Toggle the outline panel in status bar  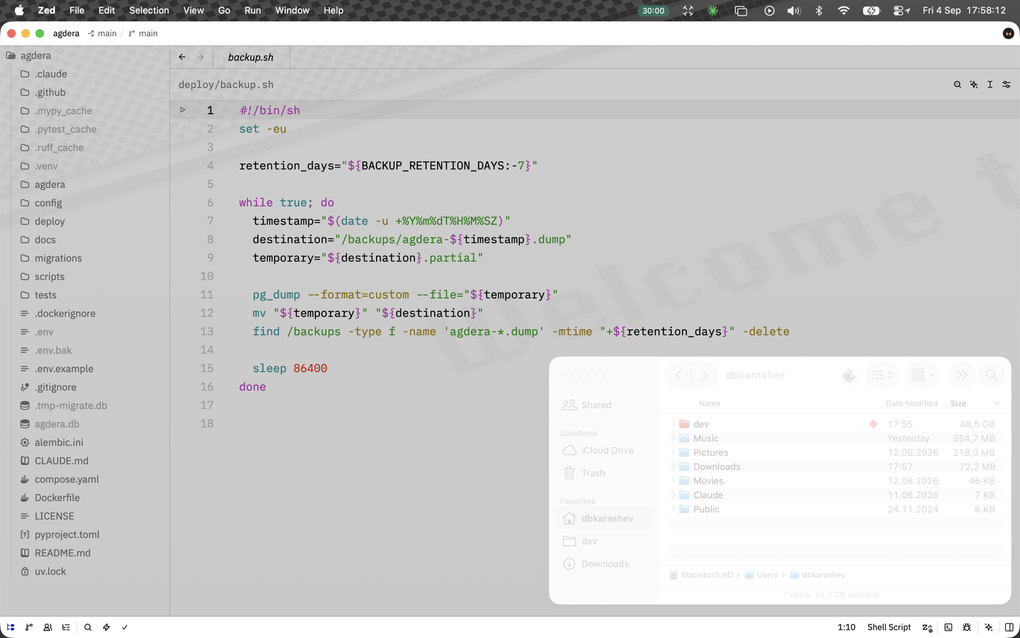tap(66, 627)
